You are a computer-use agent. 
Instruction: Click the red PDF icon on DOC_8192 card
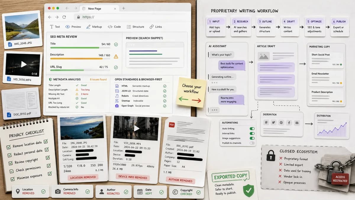click(x=172, y=125)
